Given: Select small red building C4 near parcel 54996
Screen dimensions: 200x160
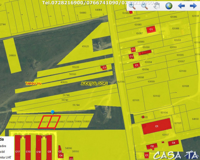Looking at the screenshot, I should (61, 155).
